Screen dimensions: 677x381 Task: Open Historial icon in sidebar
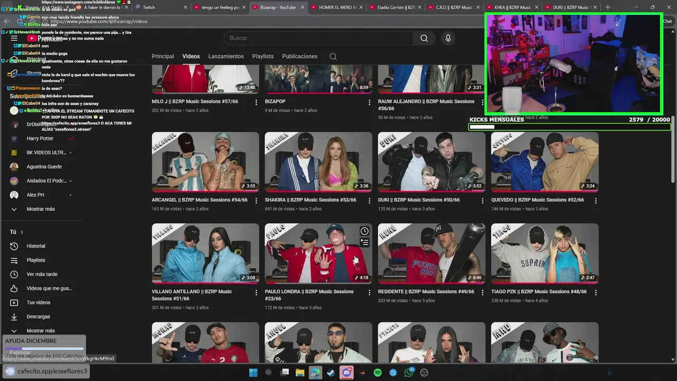pyautogui.click(x=14, y=246)
